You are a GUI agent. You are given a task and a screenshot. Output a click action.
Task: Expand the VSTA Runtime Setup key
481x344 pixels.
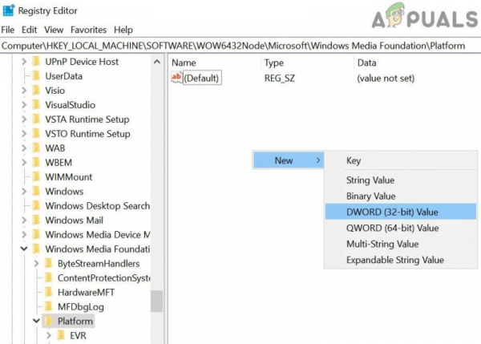click(x=24, y=119)
